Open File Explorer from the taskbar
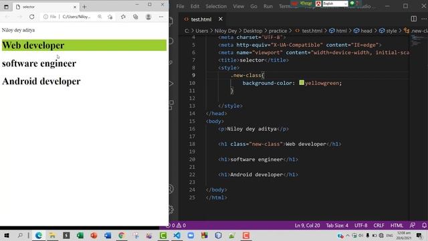 tap(52, 235)
